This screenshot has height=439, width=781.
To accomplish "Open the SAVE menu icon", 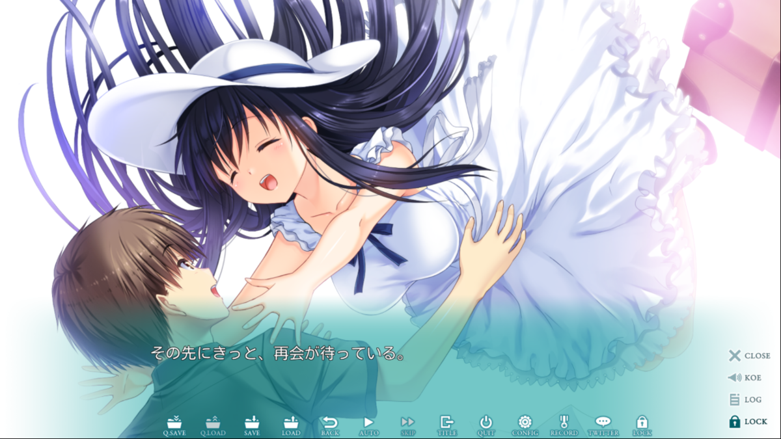I will pyautogui.click(x=252, y=426).
